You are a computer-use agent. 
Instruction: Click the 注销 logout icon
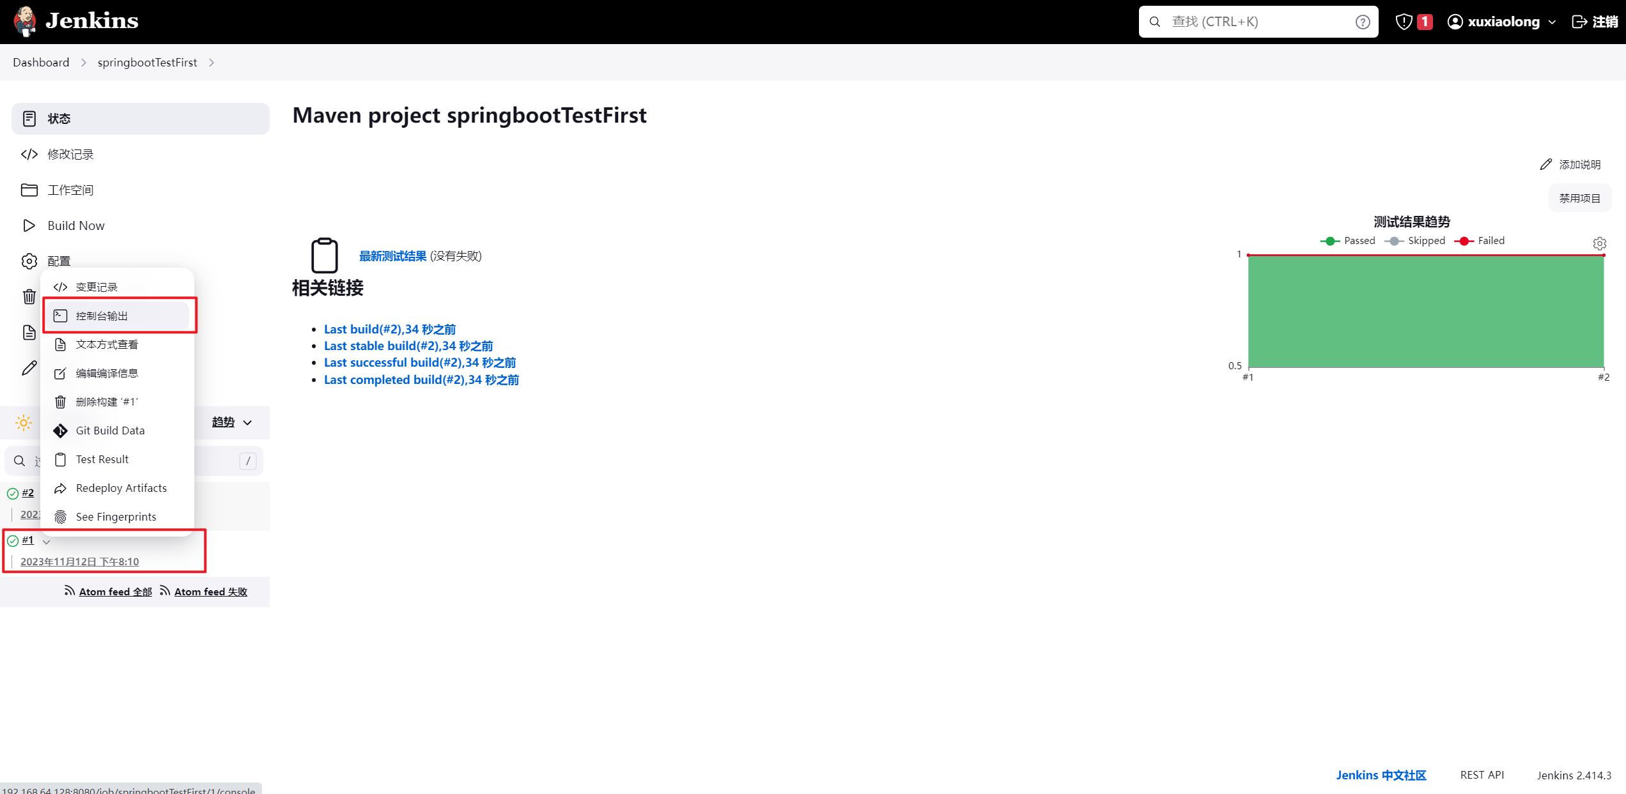point(1579,22)
